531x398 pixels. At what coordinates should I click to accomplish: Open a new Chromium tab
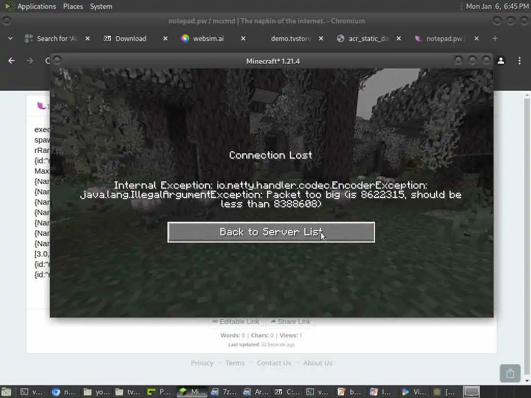[x=495, y=38]
